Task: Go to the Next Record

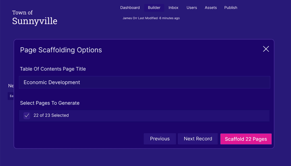Action: point(198,139)
